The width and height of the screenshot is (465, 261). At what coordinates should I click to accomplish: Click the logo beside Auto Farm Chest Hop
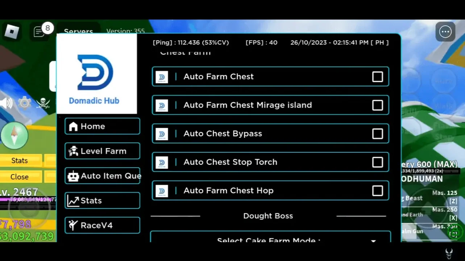tap(162, 191)
